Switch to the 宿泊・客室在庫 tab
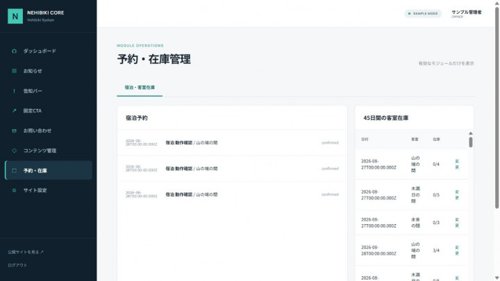 (140, 87)
